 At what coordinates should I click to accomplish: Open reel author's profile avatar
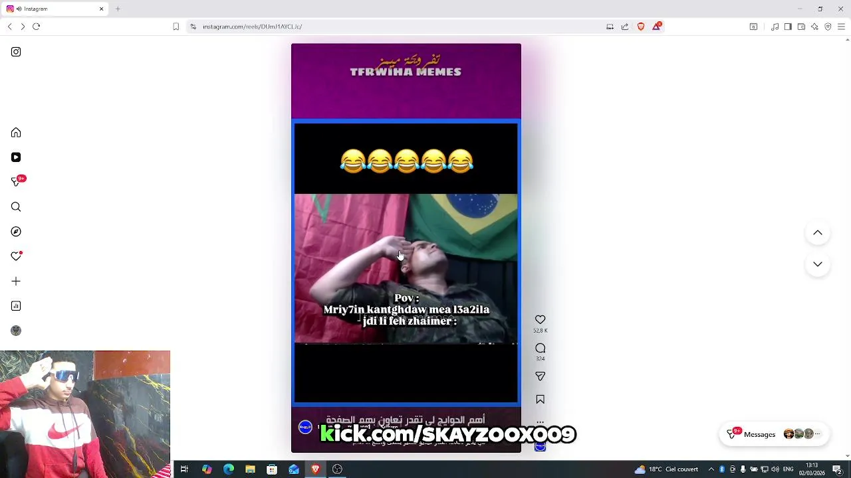pos(305,428)
